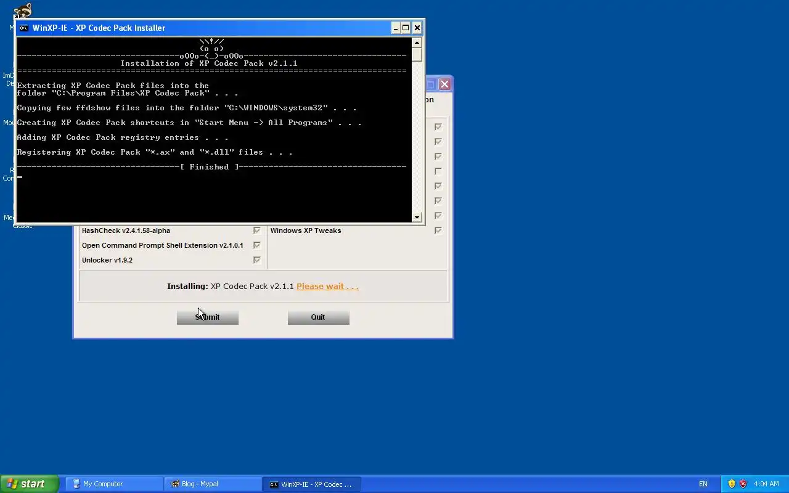789x493 pixels.
Task: Toggle the HashCheck v2.4.1.58-alpha checkbox
Action: click(257, 230)
